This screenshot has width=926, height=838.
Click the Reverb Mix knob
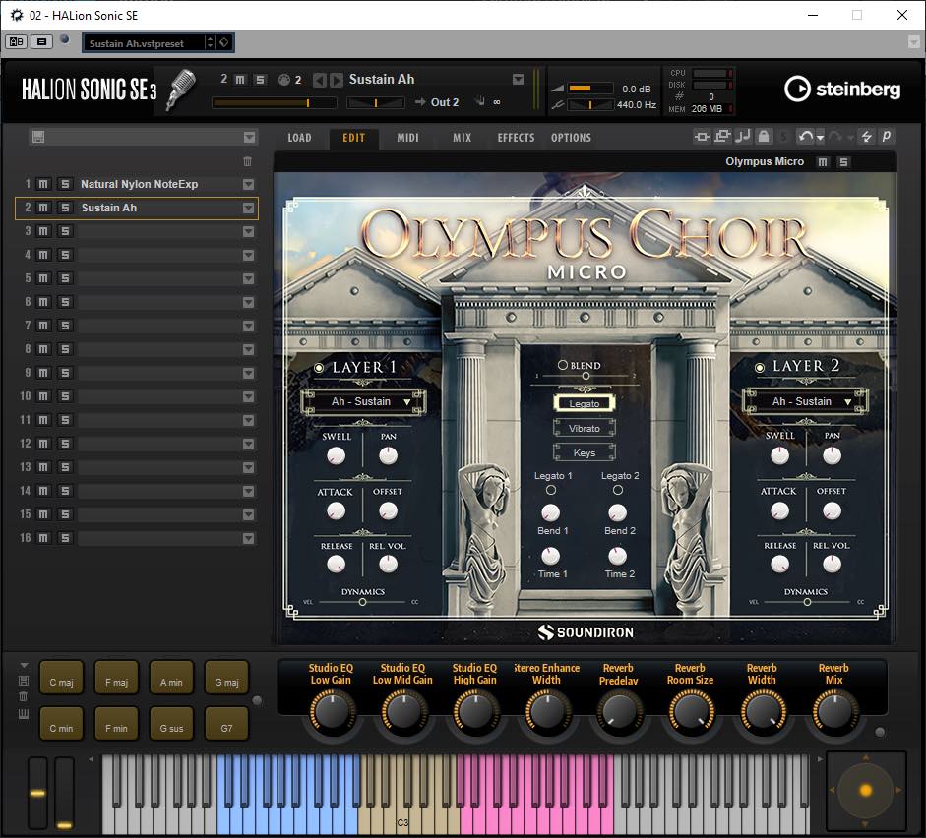[833, 712]
